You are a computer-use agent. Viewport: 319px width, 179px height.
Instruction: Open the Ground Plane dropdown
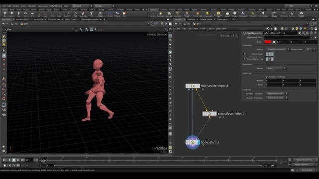point(310,49)
